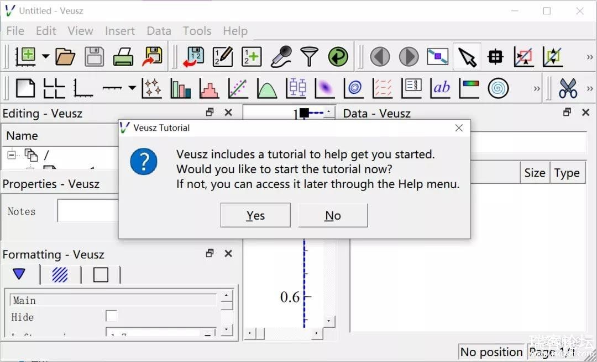The height and width of the screenshot is (362, 597).
Task: Go to next page arrow icon
Action: tap(409, 57)
